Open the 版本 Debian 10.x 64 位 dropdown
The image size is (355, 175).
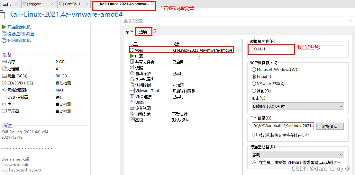[x=298, y=106]
